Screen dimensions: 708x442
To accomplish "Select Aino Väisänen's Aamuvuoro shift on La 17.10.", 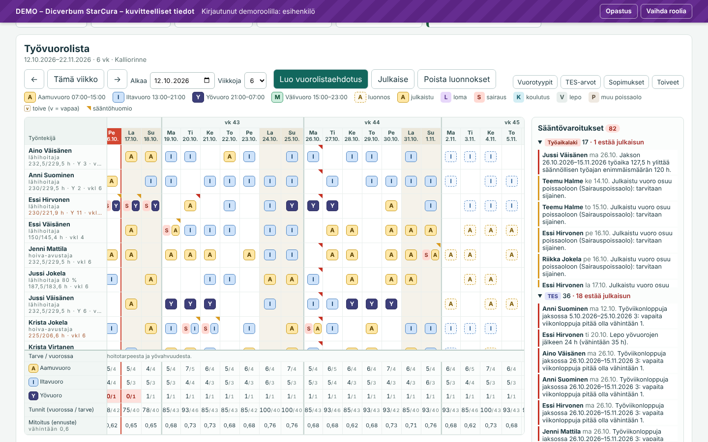I will [131, 157].
